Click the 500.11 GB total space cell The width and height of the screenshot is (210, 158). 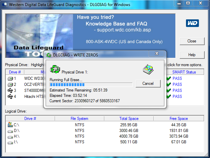(129, 142)
